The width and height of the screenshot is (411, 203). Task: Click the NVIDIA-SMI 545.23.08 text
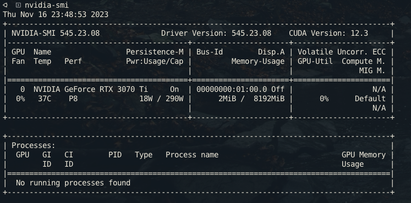click(56, 33)
